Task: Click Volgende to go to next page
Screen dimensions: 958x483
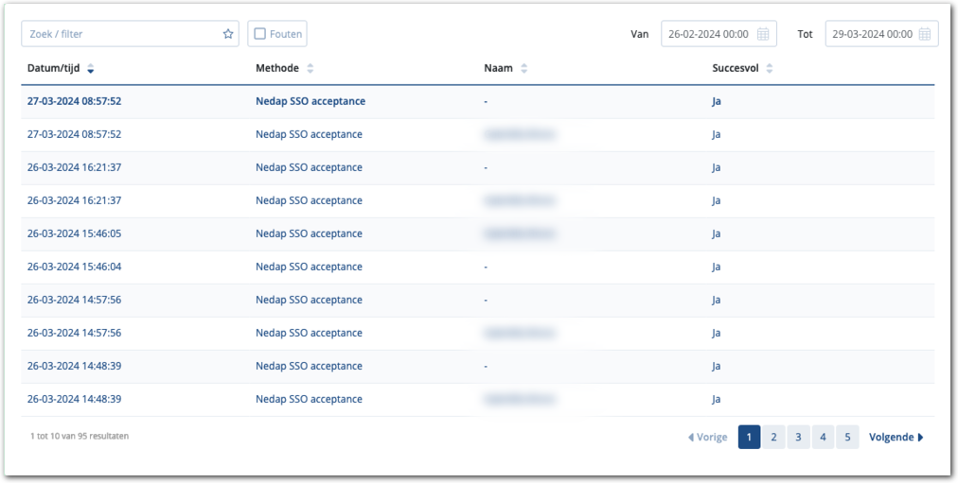Action: (896, 437)
